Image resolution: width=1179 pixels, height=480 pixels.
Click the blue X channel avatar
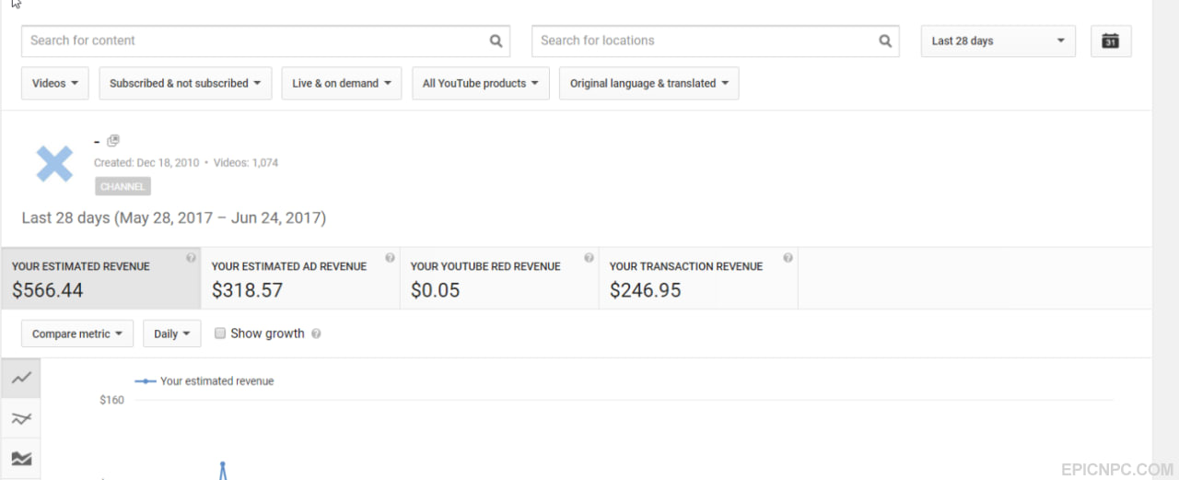click(x=54, y=164)
